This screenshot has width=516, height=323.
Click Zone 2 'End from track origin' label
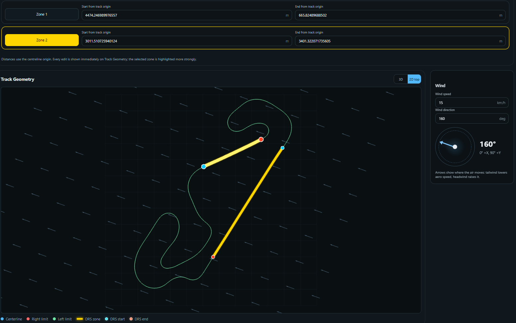[309, 32]
